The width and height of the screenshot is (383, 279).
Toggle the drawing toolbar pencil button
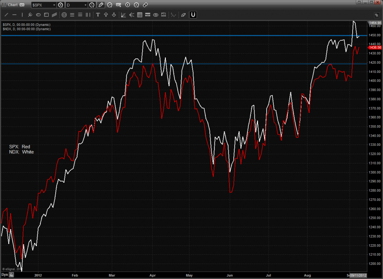pos(100,5)
